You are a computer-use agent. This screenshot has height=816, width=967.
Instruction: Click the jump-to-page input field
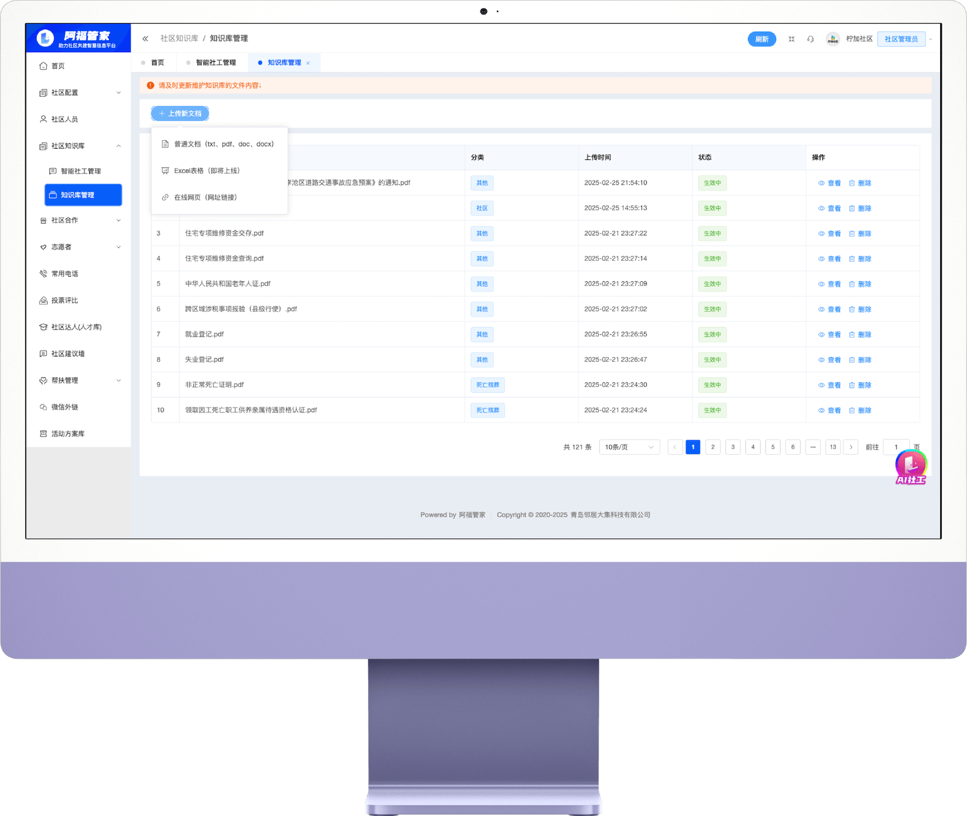pos(896,447)
